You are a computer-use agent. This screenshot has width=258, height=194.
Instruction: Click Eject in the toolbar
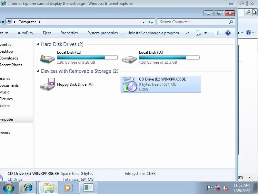click(x=47, y=33)
